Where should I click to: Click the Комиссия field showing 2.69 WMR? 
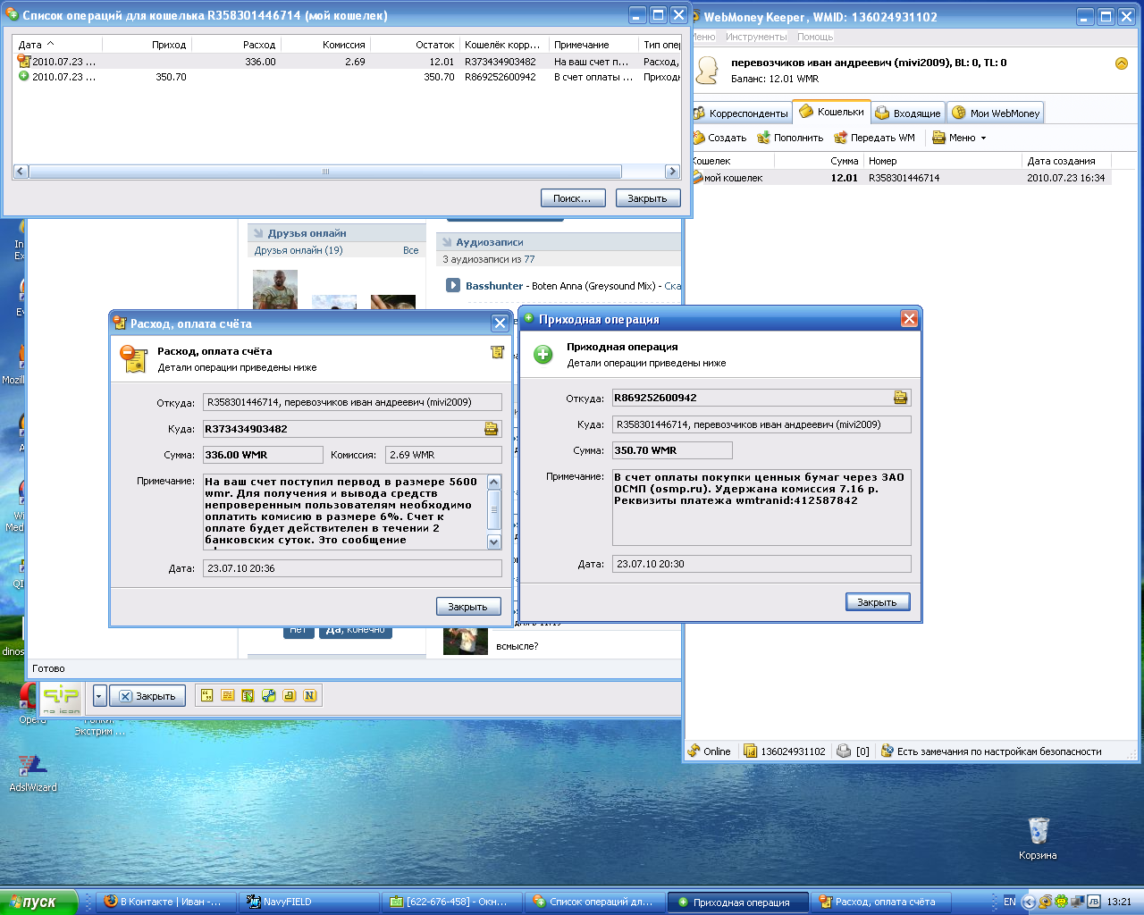click(443, 455)
